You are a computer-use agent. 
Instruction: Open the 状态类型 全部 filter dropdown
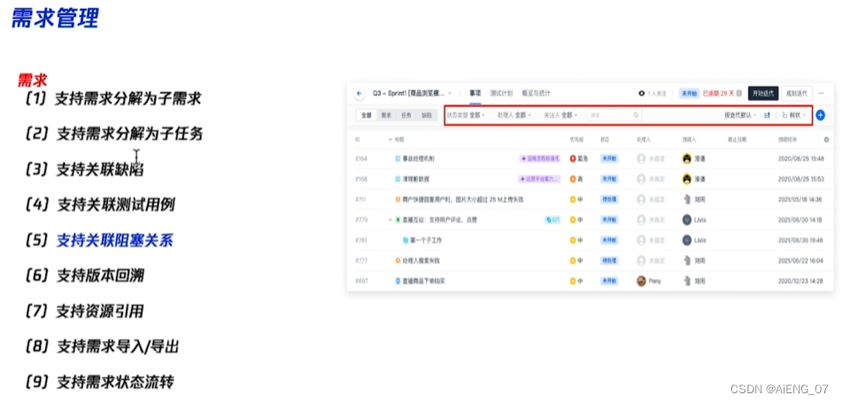[466, 115]
